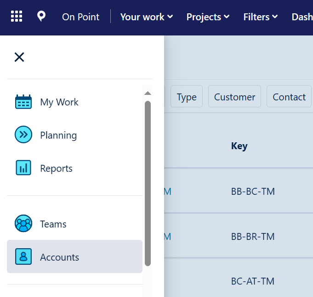Viewport: 313px width, 297px height.
Task: Open the Customer filter button
Action: [x=234, y=97]
